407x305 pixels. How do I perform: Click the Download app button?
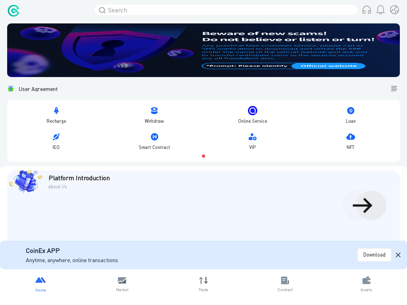tap(374, 255)
